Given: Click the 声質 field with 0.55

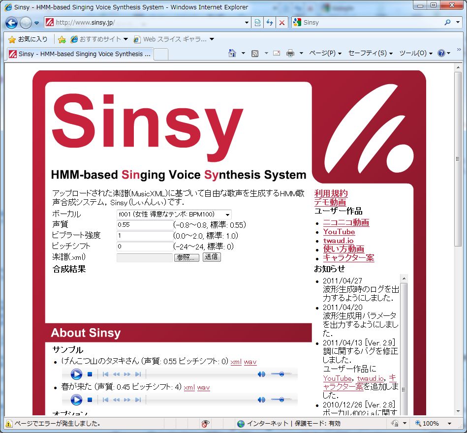Looking at the screenshot, I should (x=145, y=225).
